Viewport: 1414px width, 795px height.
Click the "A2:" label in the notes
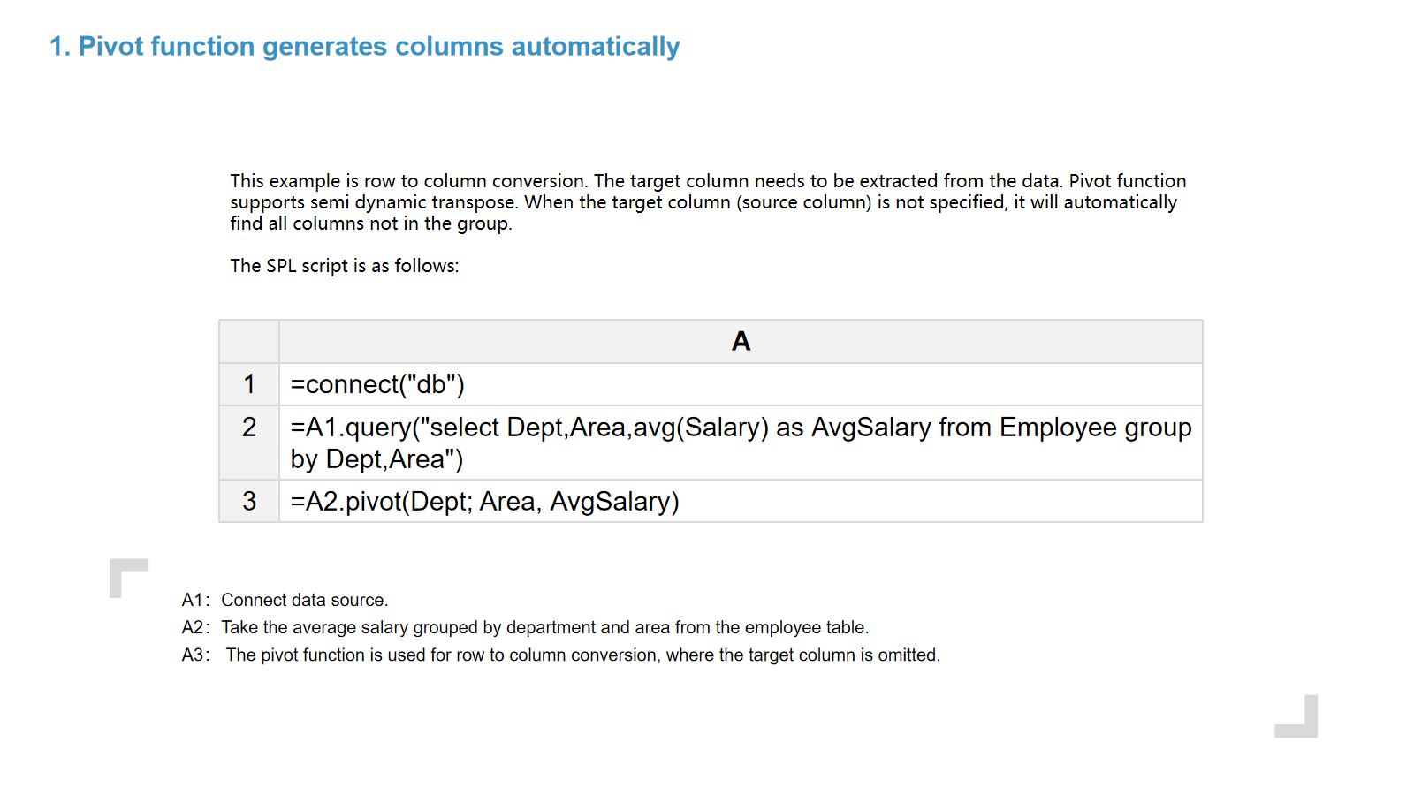[195, 628]
